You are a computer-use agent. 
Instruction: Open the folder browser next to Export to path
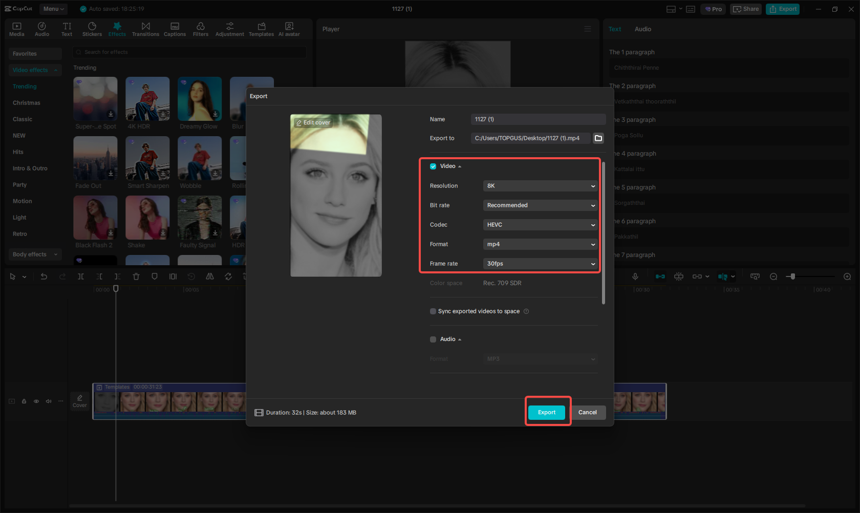tap(598, 138)
